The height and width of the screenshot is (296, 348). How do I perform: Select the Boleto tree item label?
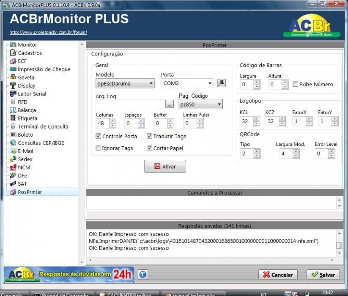click(25, 135)
